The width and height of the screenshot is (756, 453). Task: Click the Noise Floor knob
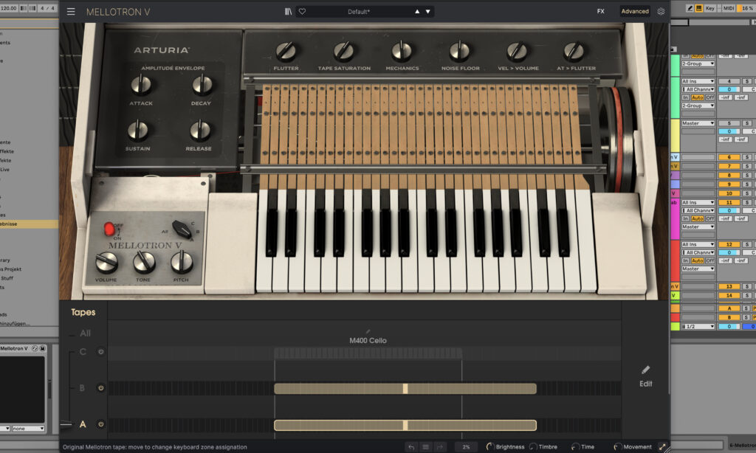(459, 51)
